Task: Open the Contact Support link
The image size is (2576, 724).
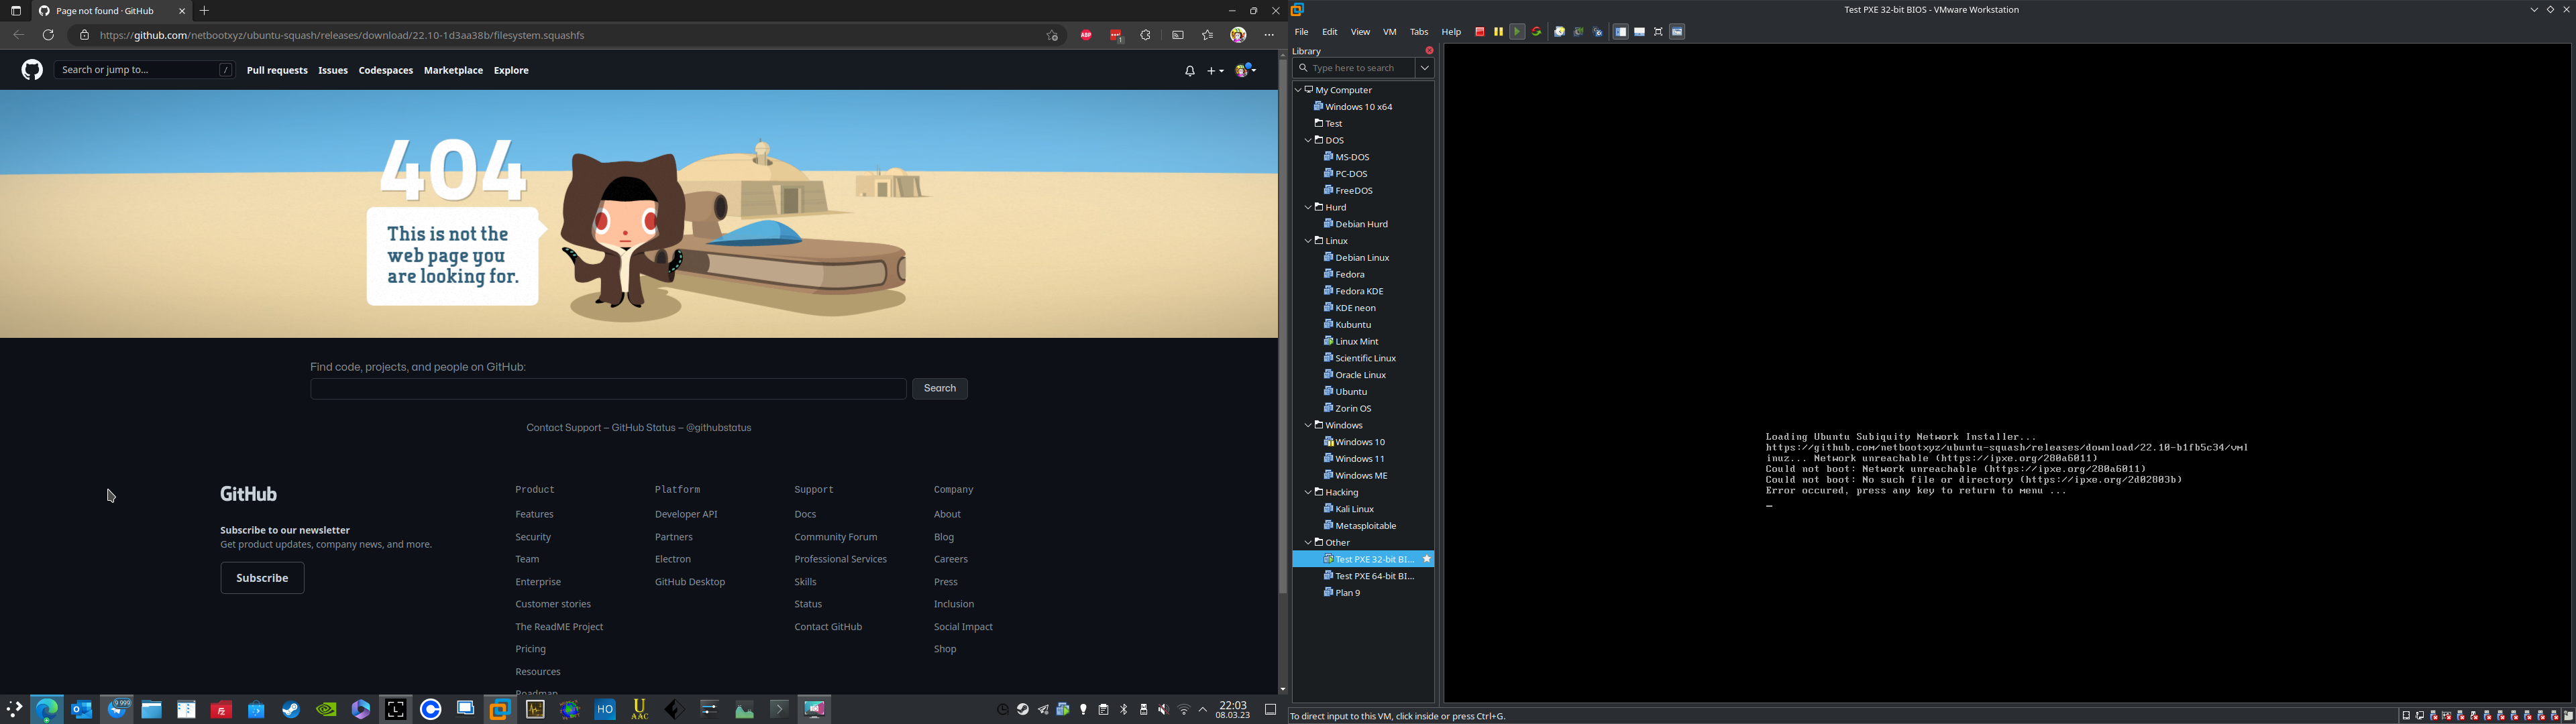Action: point(563,428)
